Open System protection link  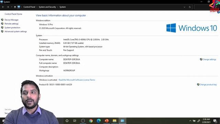12,28
